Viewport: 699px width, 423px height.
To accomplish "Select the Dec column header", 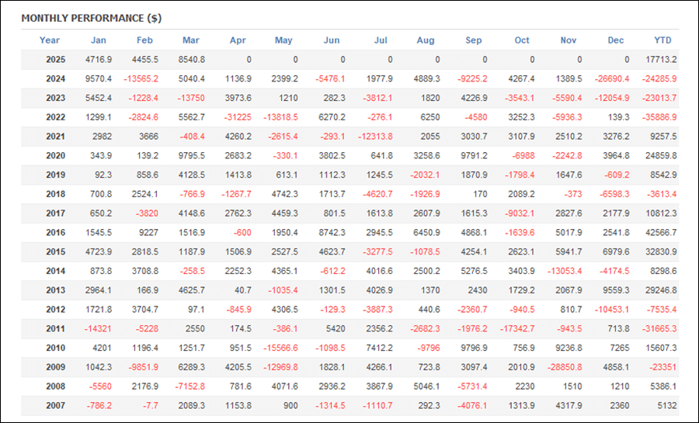I will coord(616,40).
